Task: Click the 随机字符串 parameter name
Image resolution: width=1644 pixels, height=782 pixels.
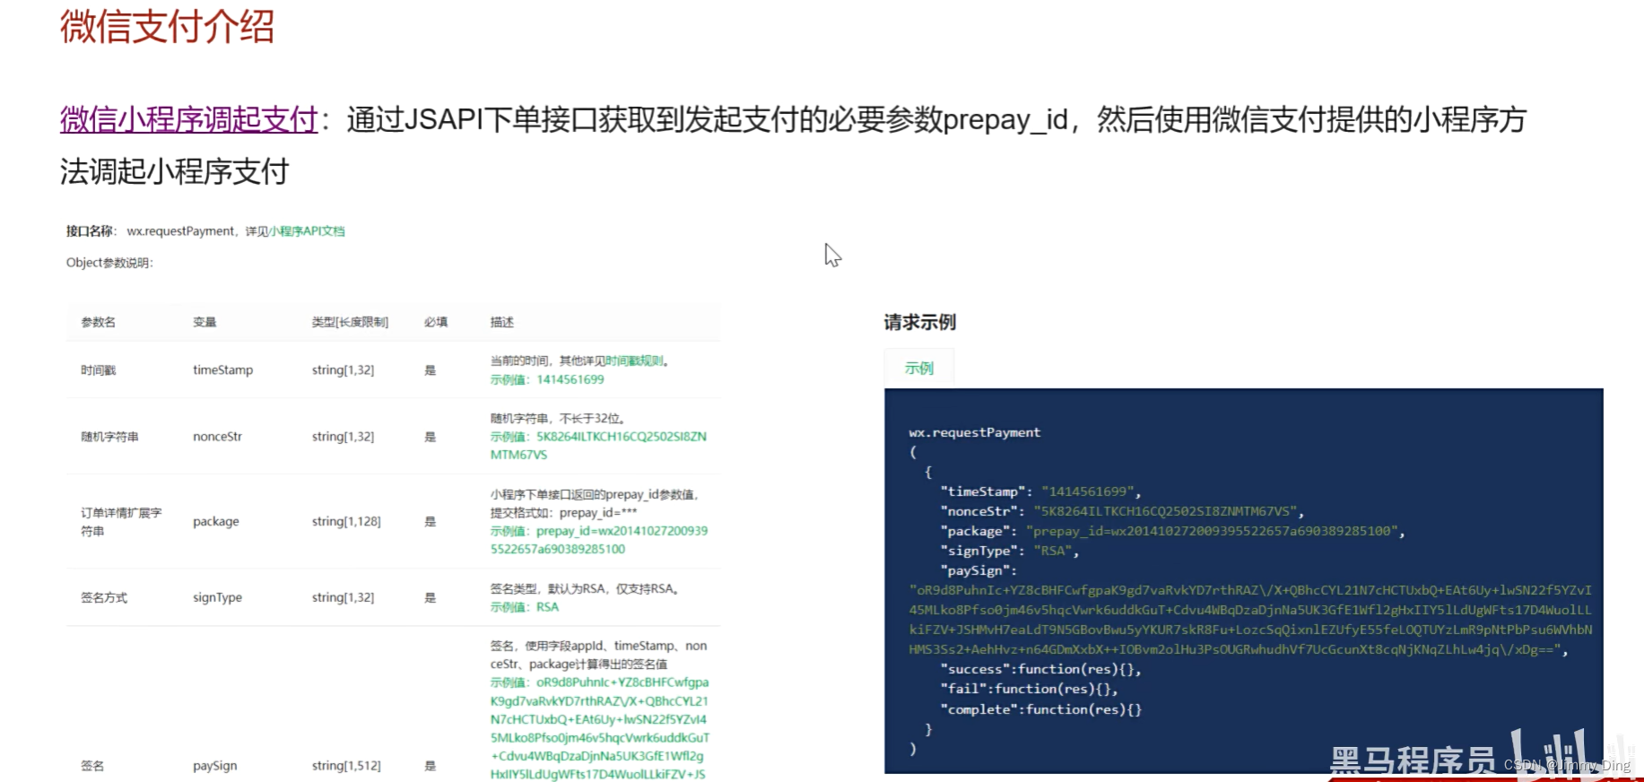Action: (x=109, y=437)
